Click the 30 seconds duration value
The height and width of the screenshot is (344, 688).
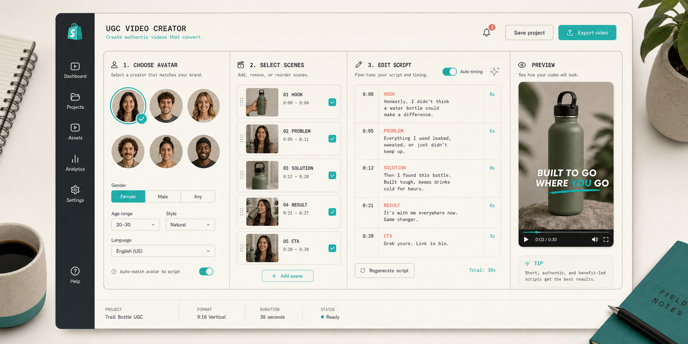tap(272, 317)
